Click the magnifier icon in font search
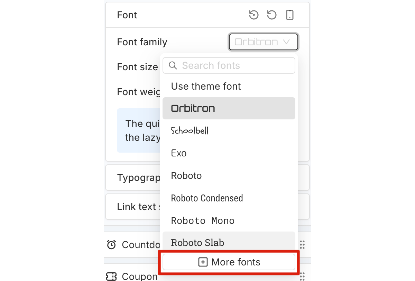 pyautogui.click(x=174, y=65)
